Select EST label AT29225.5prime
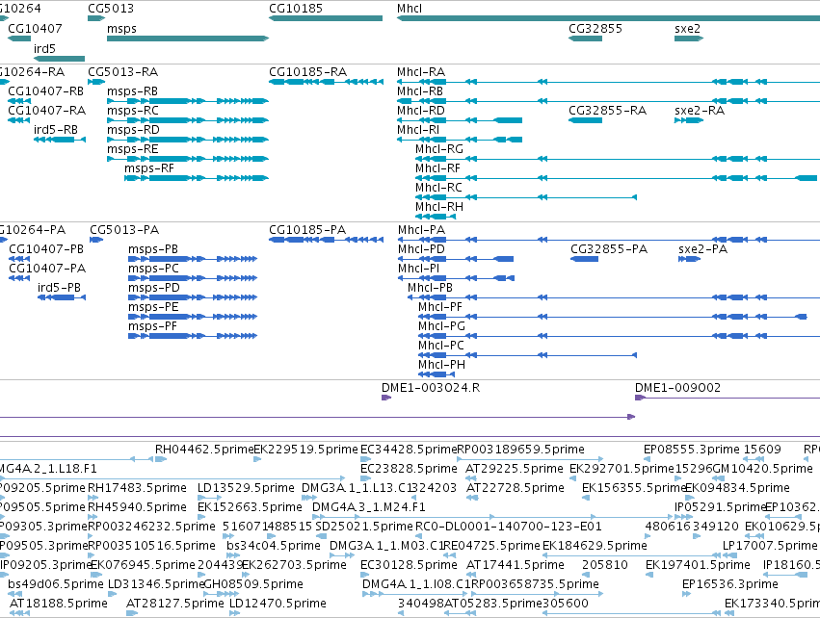The width and height of the screenshot is (820, 618). (515, 469)
